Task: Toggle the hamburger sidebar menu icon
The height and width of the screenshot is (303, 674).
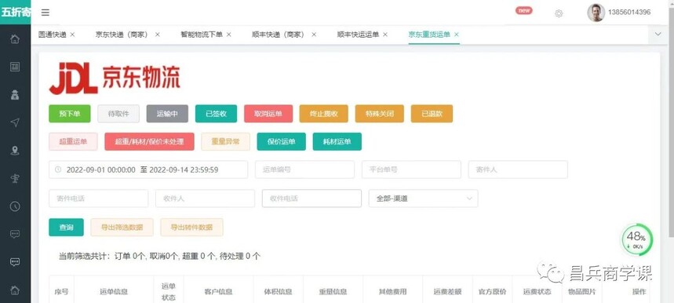Action: [46, 13]
